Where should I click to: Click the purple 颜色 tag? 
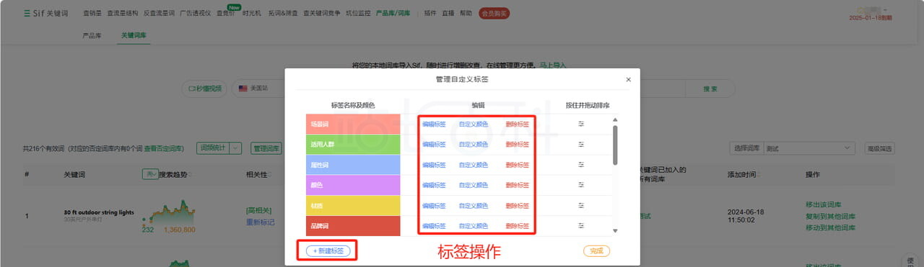click(x=353, y=185)
